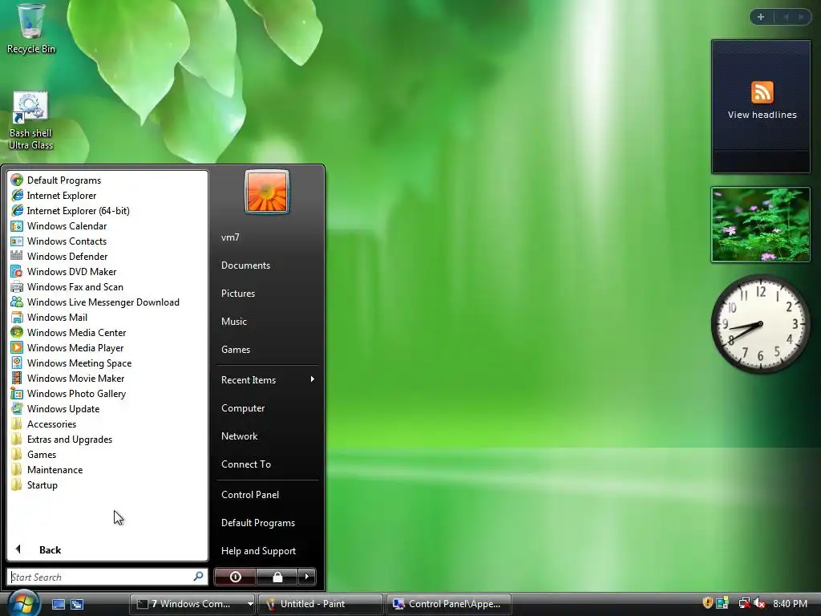Image resolution: width=821 pixels, height=616 pixels.
Task: Click Show Desktop in Quick Launch
Action: pyautogui.click(x=58, y=604)
